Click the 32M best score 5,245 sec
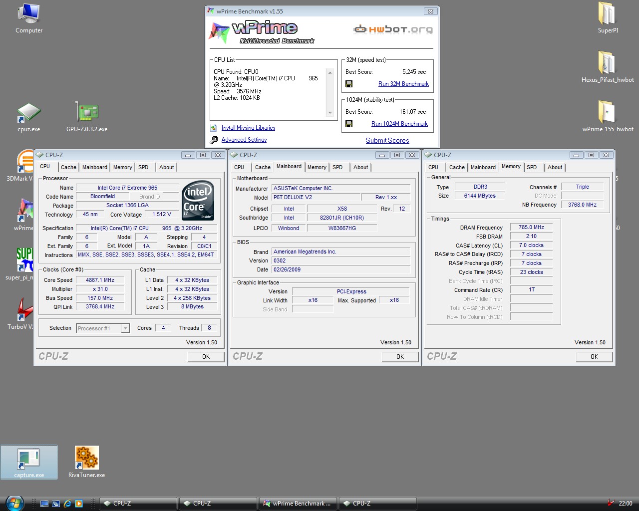This screenshot has width=639, height=511. 414,72
